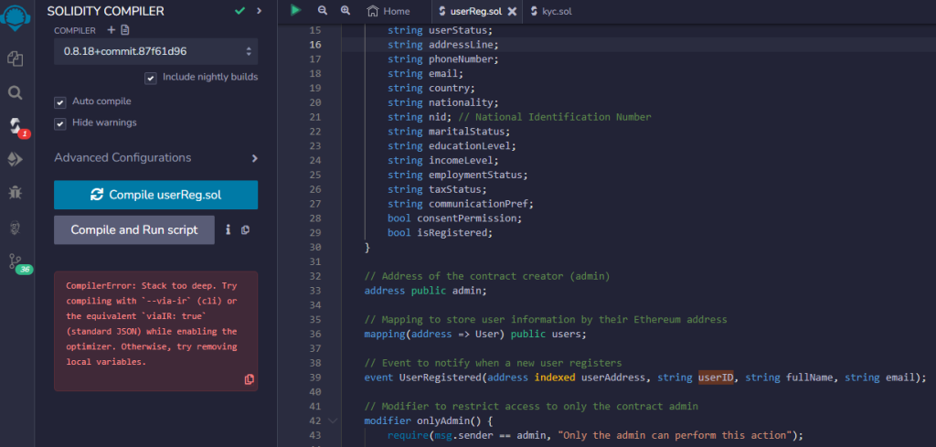Click 'bool consentPermission;' line

(455, 218)
